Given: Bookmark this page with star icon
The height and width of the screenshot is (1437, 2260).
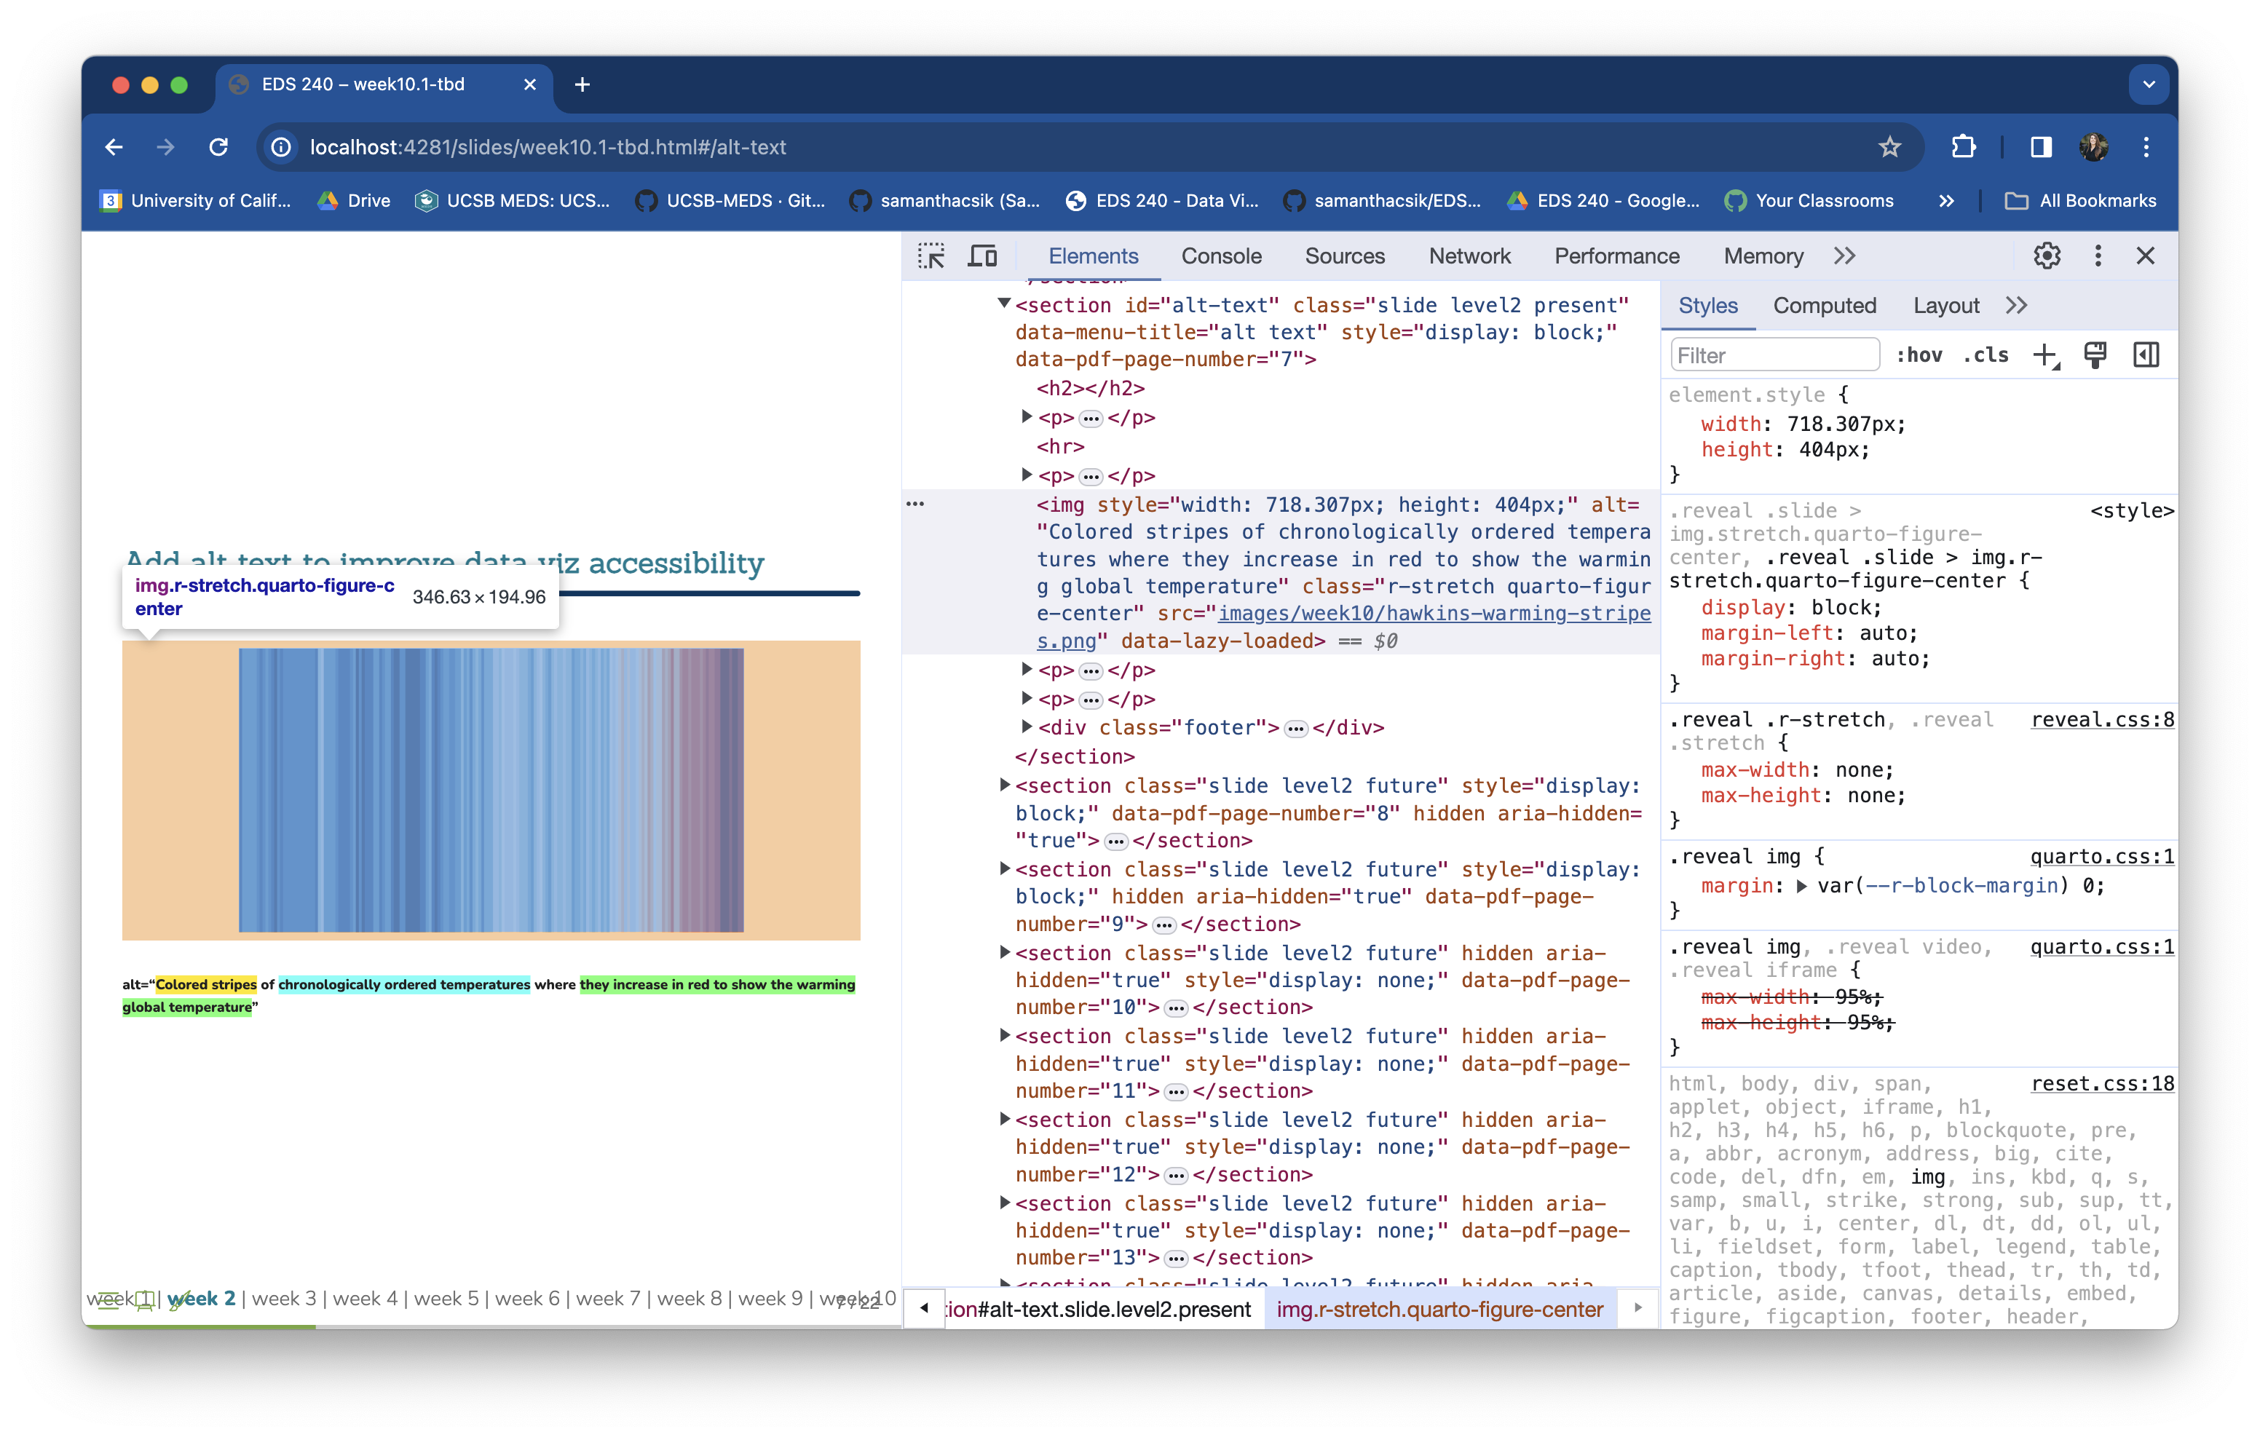Looking at the screenshot, I should (x=1889, y=146).
